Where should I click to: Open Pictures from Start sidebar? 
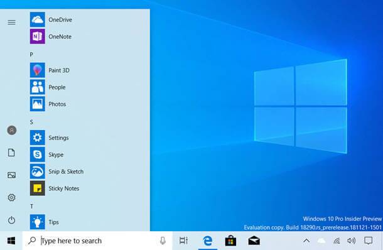point(11,175)
